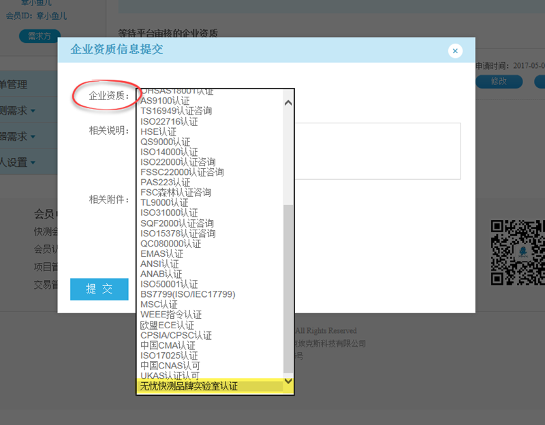Select ISO22716认证 from the list
The width and height of the screenshot is (545, 425).
[x=169, y=122]
